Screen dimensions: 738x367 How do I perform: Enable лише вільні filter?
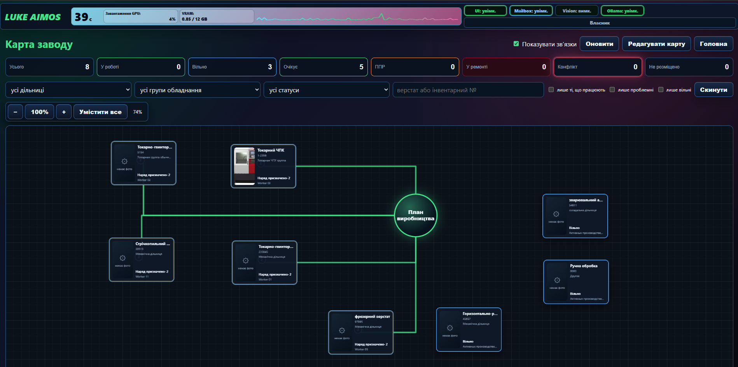pos(661,90)
